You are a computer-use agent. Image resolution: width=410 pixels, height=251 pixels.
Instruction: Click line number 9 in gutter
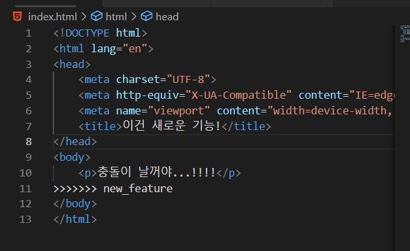[29, 157]
